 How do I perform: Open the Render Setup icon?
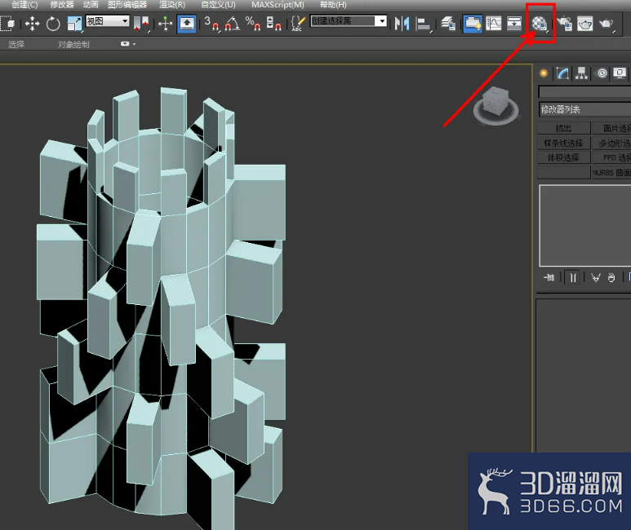click(565, 24)
